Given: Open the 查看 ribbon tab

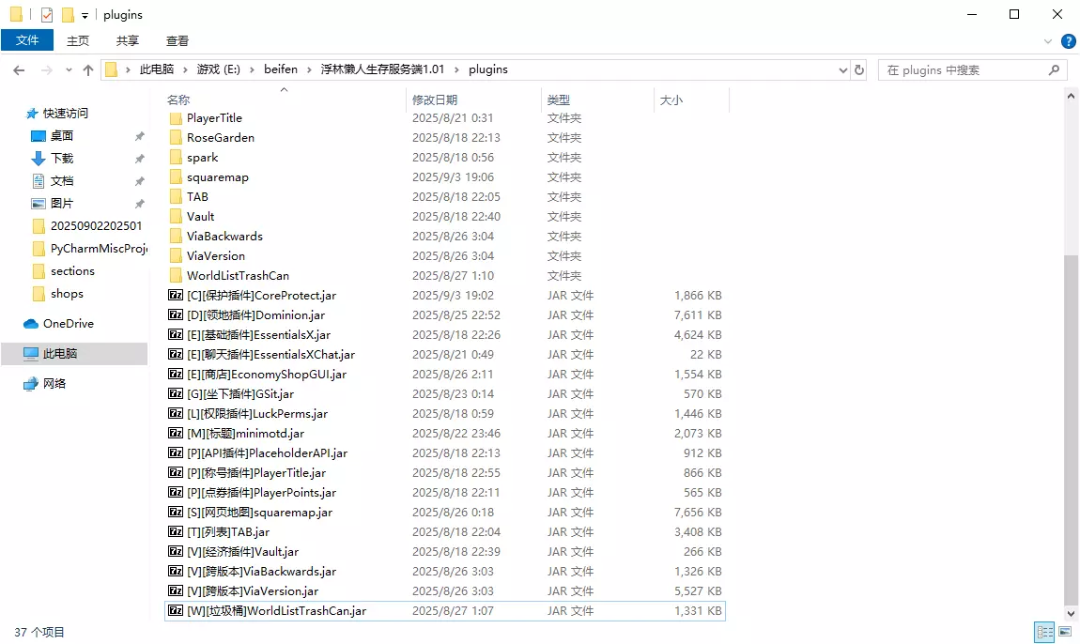Looking at the screenshot, I should point(177,40).
